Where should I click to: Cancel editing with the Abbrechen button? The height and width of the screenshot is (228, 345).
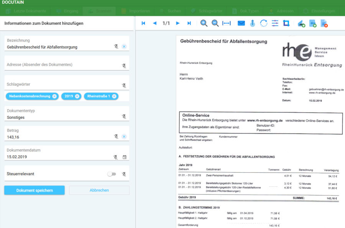99,190
